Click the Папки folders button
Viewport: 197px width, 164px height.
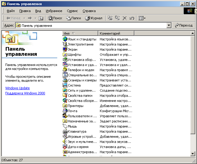click(73, 18)
